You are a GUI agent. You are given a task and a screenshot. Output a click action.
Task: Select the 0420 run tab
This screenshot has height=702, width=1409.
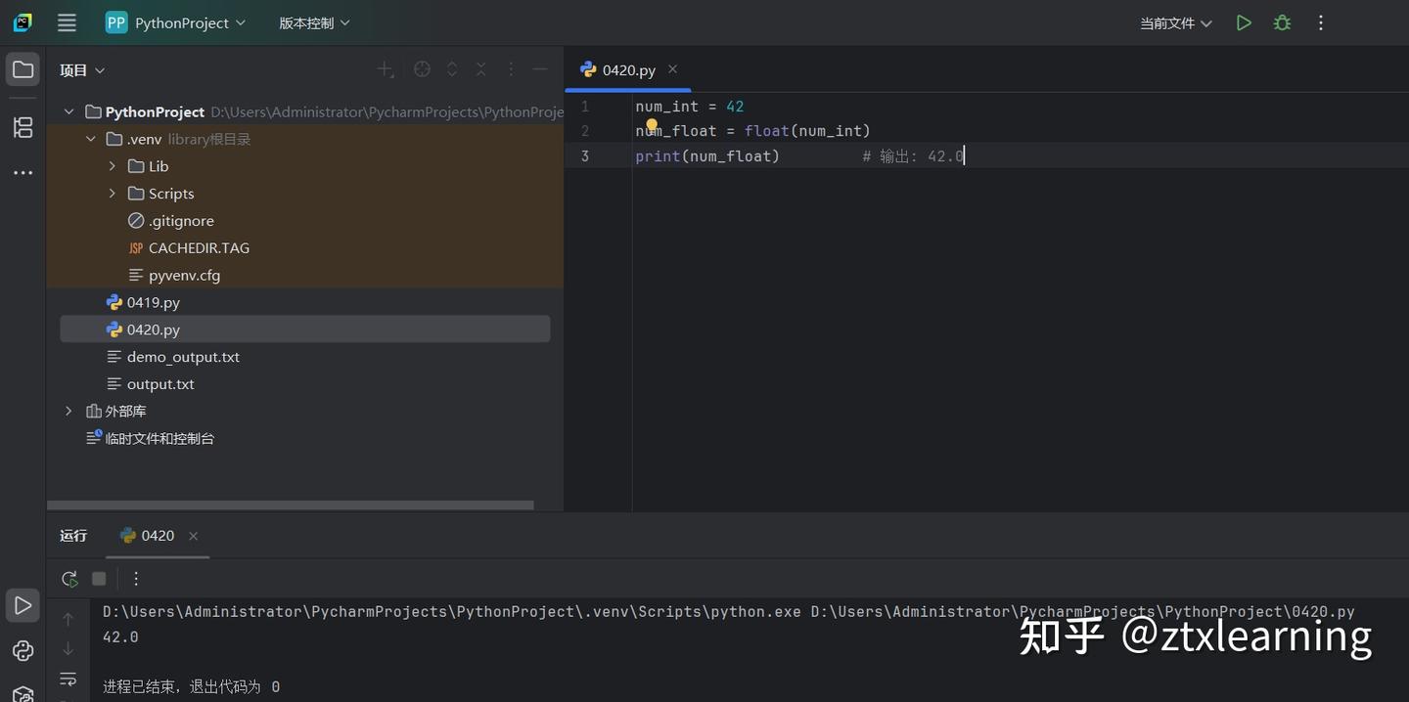click(x=158, y=536)
